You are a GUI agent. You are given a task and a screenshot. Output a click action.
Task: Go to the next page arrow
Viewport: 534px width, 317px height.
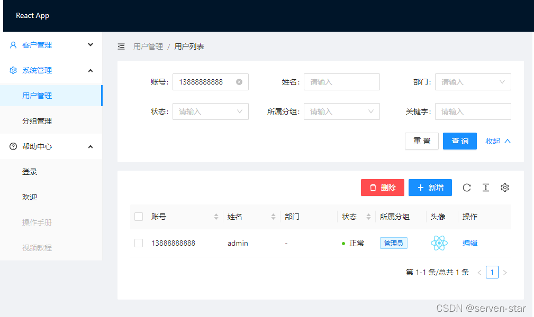coord(505,273)
